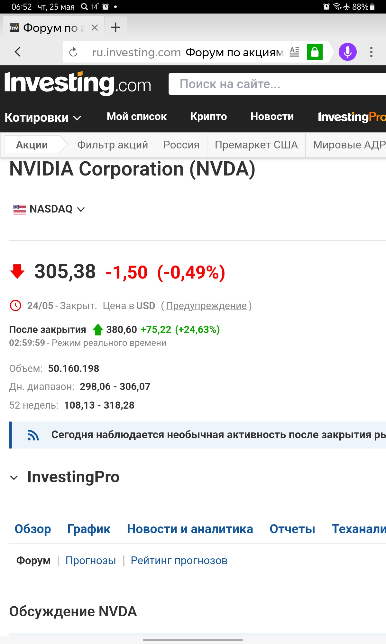Tap the browser back arrow
Viewport: 386px width, 644px height.
18,52
